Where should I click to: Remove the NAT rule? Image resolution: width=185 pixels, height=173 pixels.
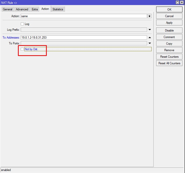169,50
